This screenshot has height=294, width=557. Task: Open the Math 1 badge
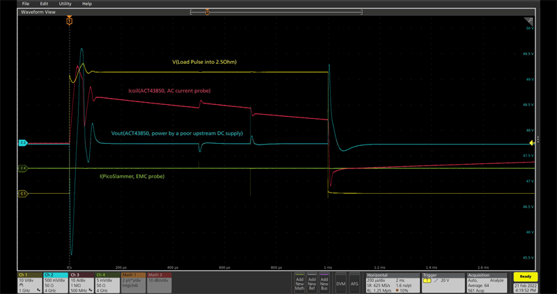click(134, 283)
